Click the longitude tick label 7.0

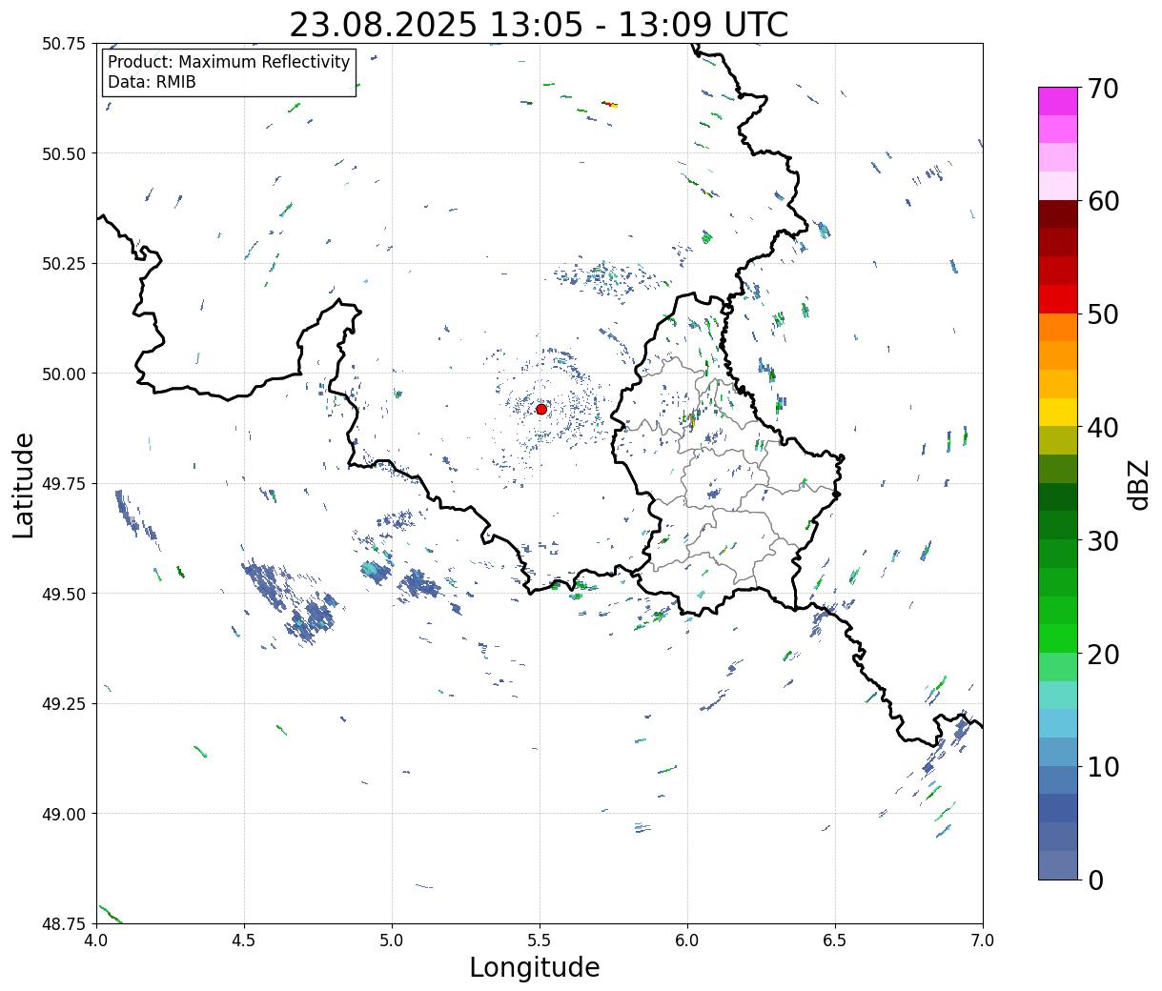tap(983, 940)
